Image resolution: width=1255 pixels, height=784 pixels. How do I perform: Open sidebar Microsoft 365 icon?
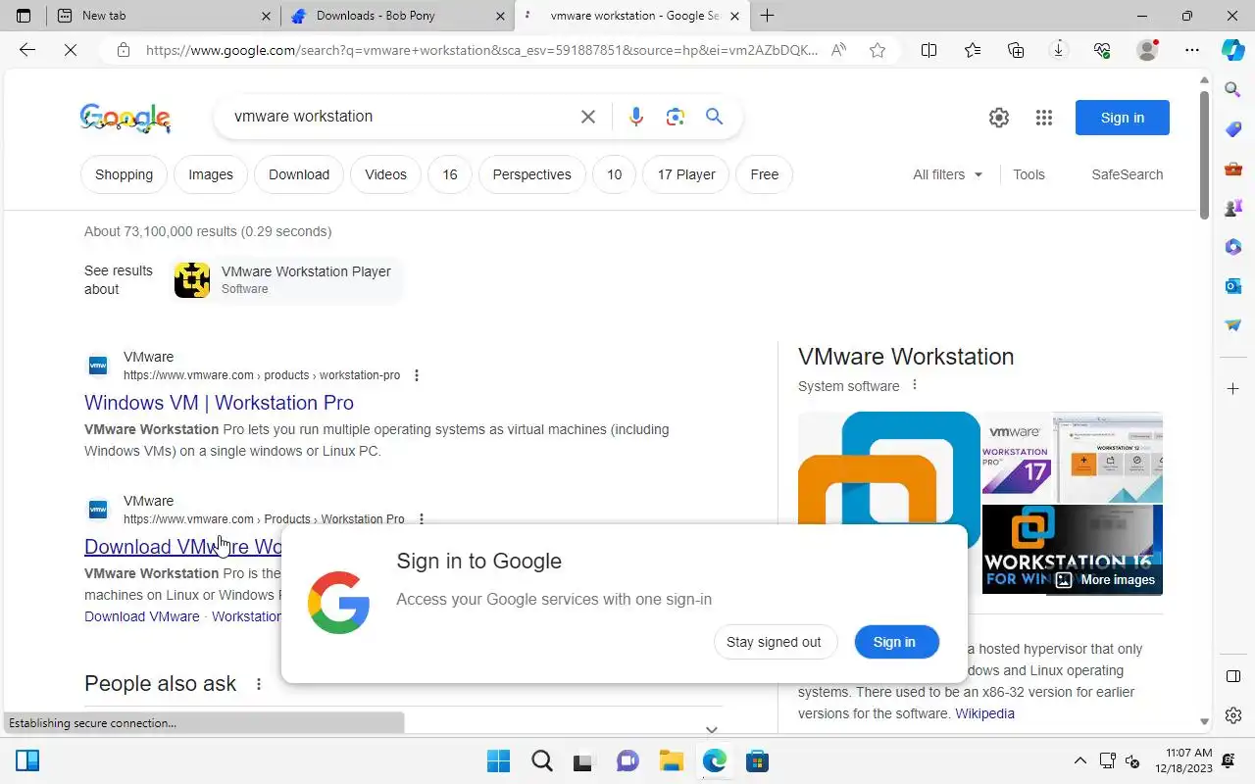click(1233, 247)
